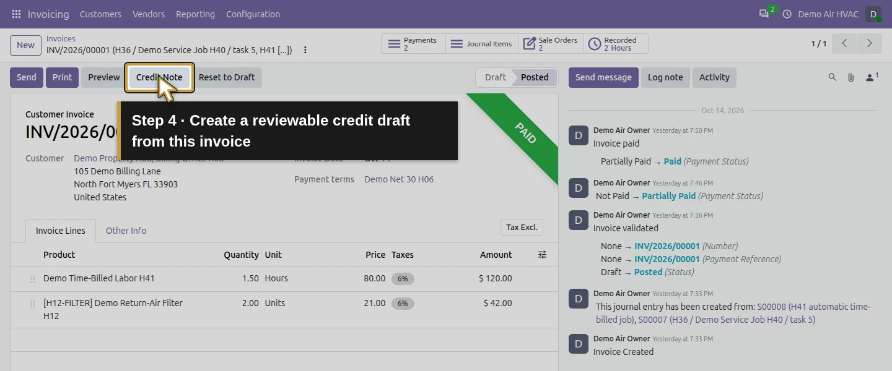Open the Invoicing app menu

48,14
